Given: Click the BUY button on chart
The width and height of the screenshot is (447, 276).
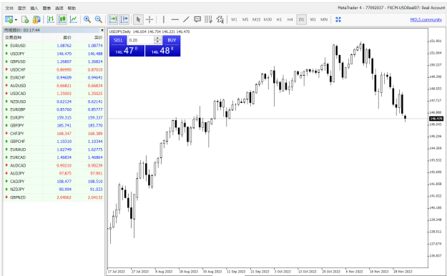Looking at the screenshot, I should tap(172, 40).
